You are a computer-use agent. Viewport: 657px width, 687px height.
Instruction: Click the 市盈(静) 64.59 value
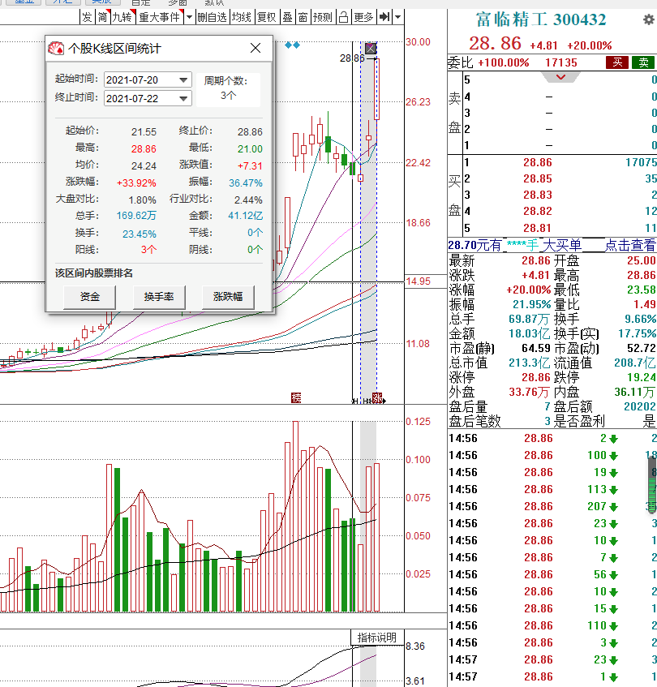click(536, 348)
